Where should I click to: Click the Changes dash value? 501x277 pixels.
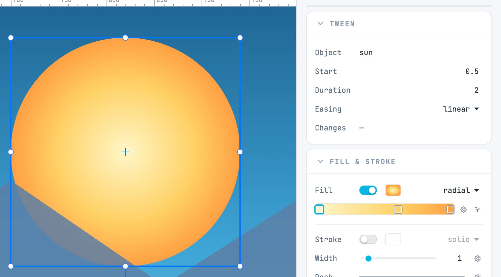tap(362, 128)
